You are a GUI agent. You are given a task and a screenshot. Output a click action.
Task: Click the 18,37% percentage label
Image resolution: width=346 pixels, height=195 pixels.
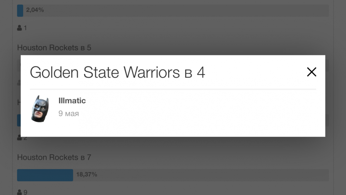(86, 175)
